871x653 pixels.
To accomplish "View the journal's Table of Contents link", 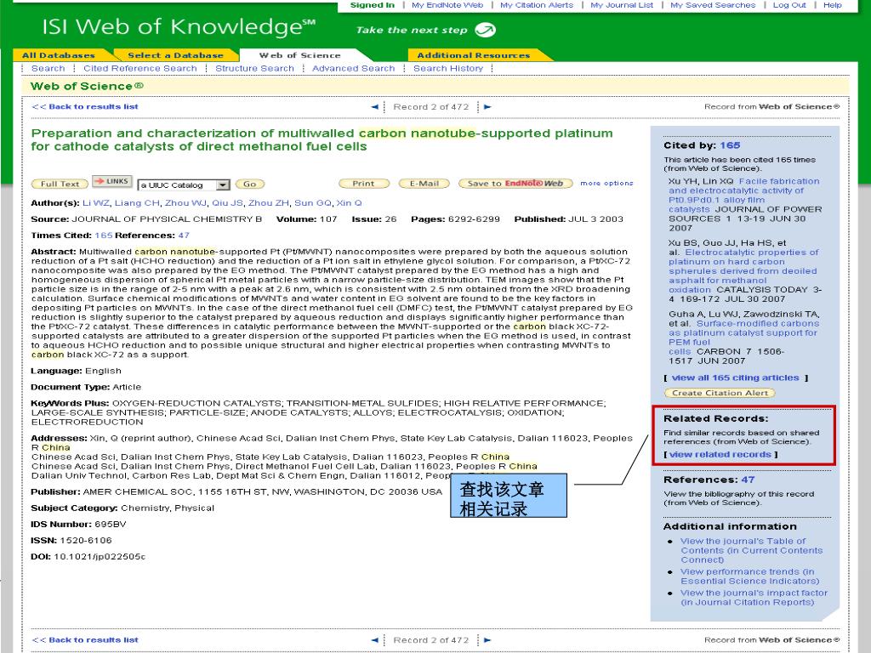I will (751, 550).
